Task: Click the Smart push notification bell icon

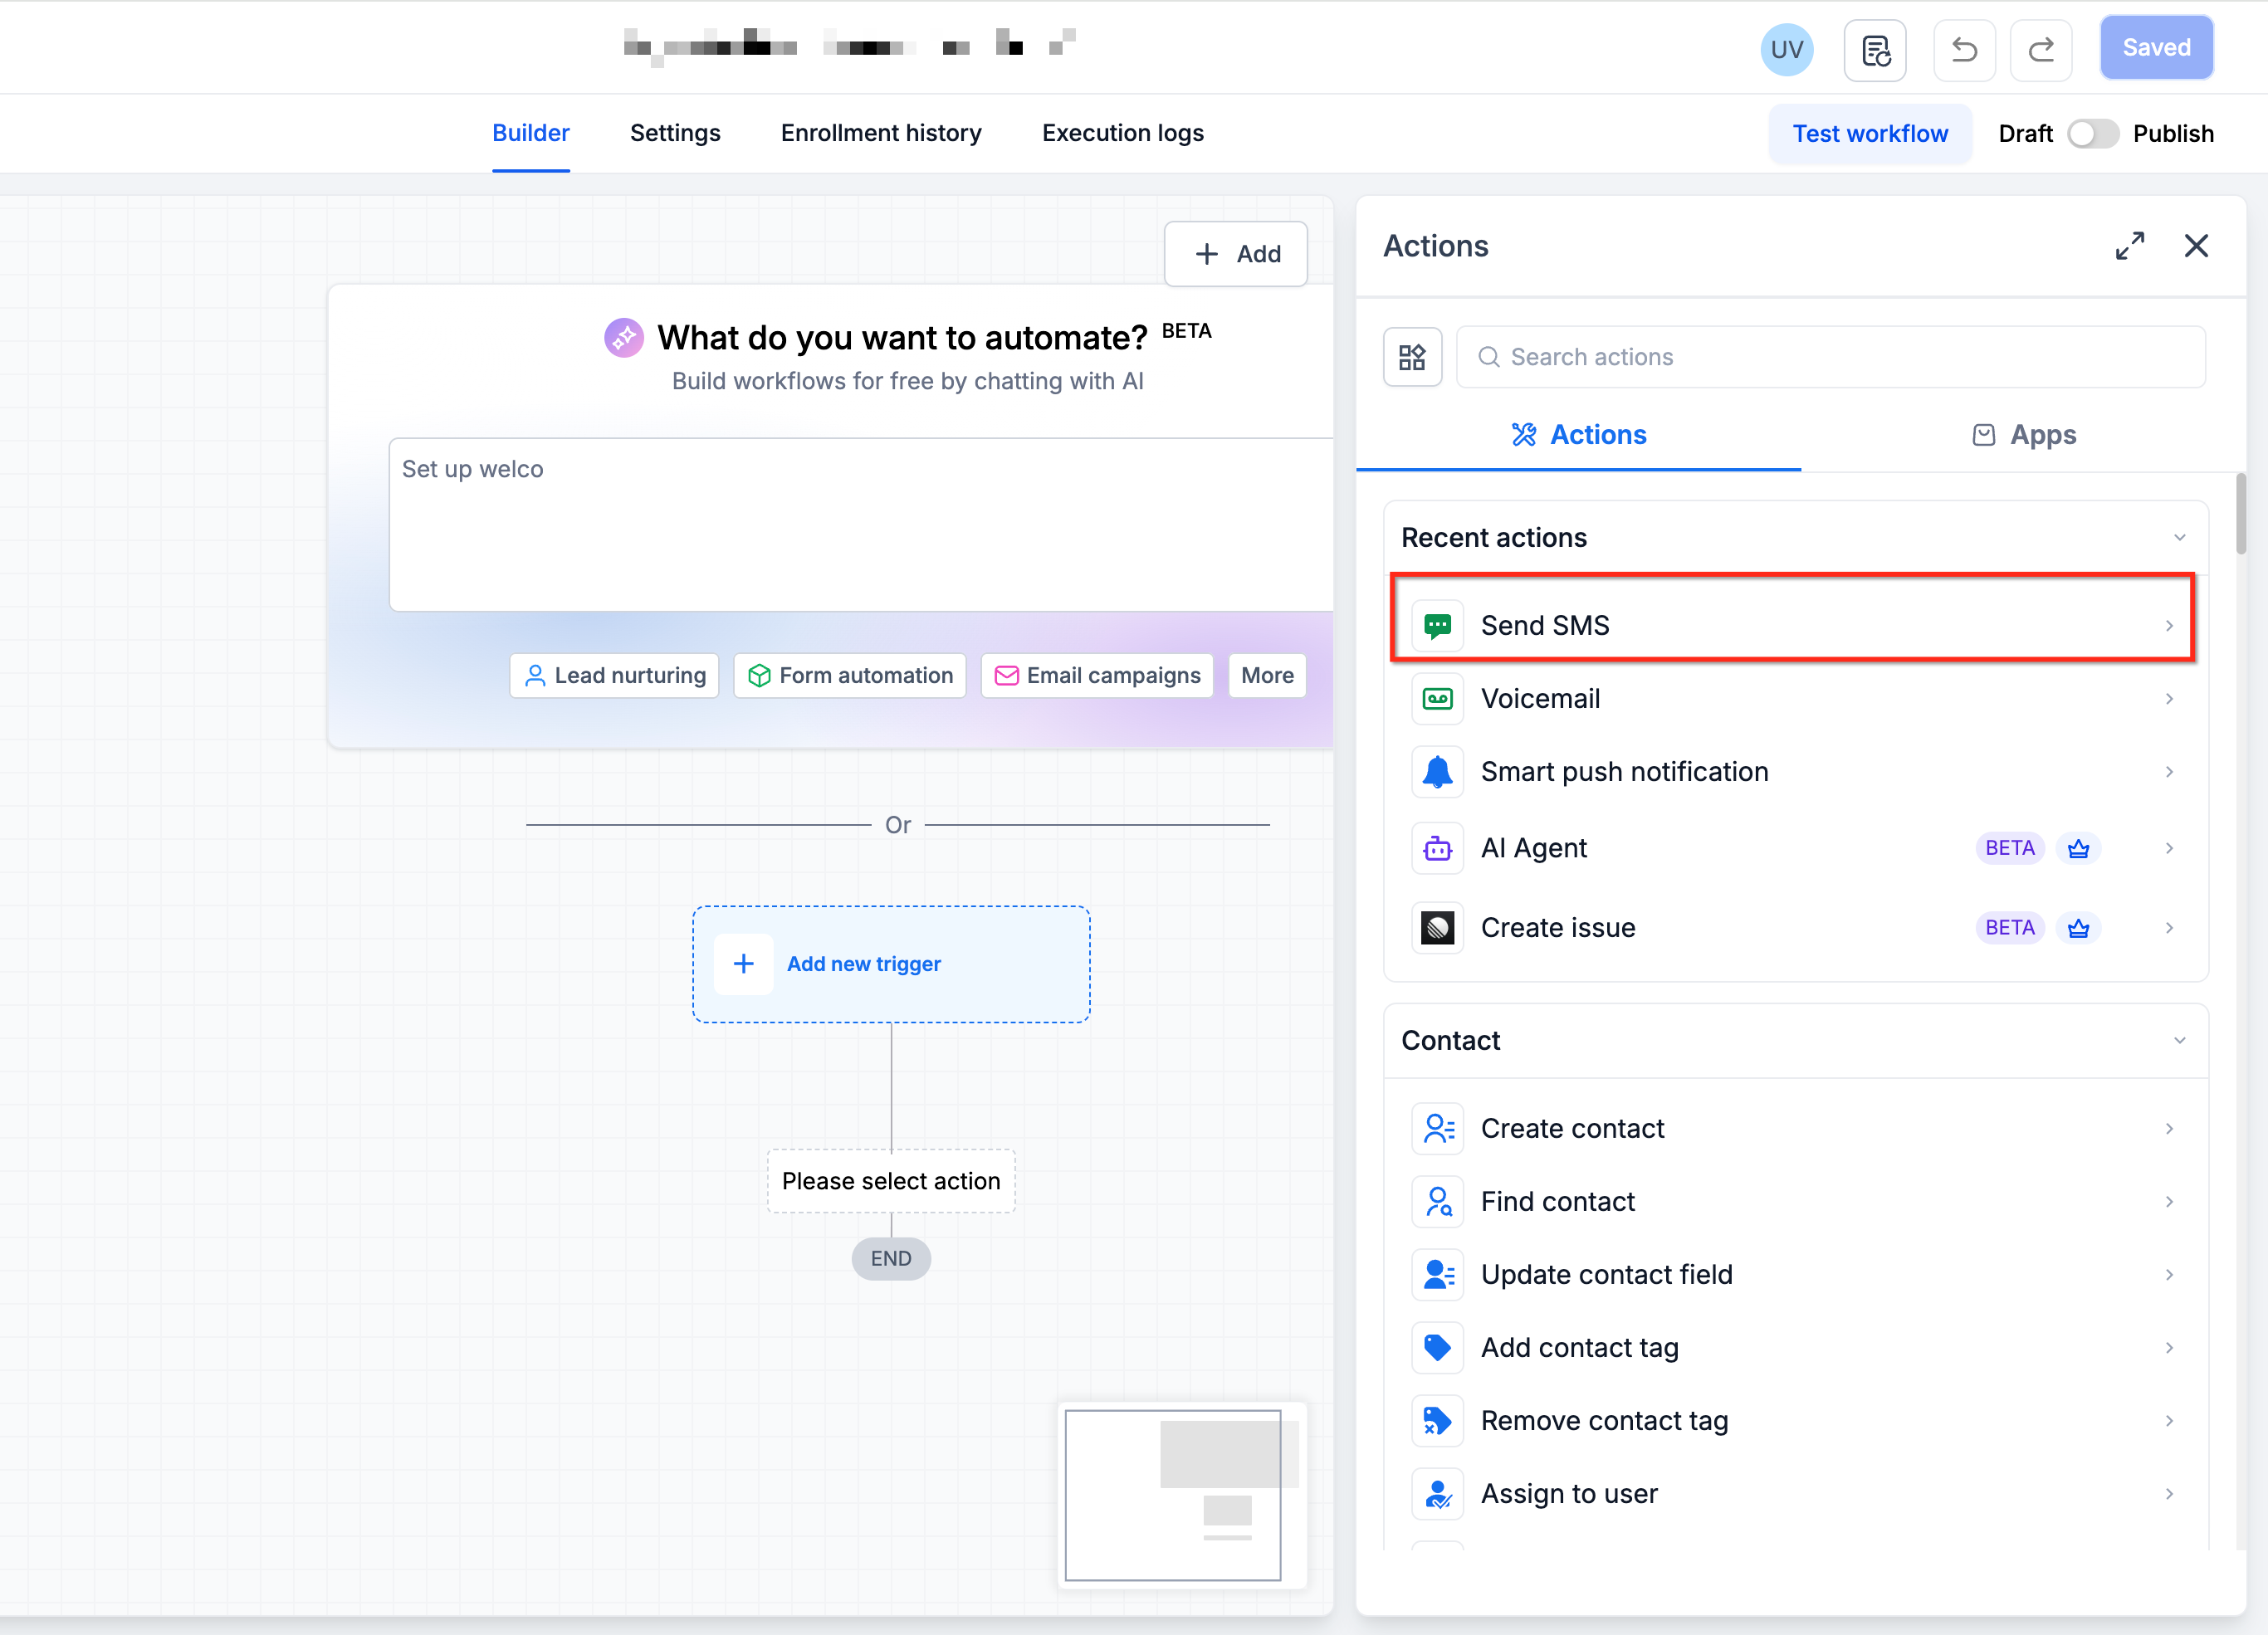Action: click(x=1437, y=772)
